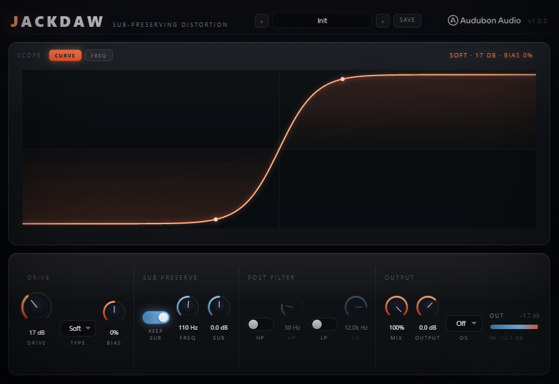Click the 30 Hz HP value

tap(292, 327)
